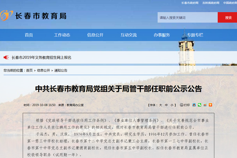Image resolution: width=237 pixels, height=158 pixels.
Task: Open the 互动交流 navigation tab
Action: pos(128,35)
